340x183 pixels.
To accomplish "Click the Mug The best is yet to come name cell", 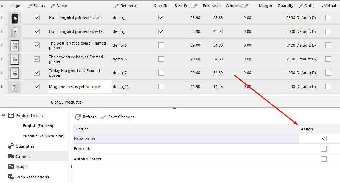I will click(x=80, y=87).
